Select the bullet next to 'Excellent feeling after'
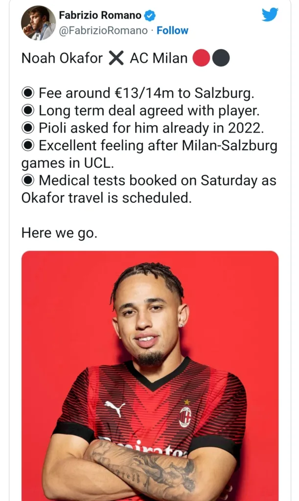 click(28, 146)
